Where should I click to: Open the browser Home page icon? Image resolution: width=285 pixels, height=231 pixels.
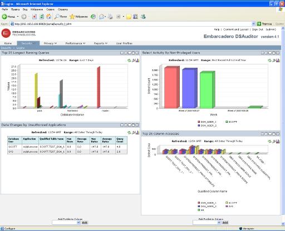pyautogui.click(x=49, y=17)
